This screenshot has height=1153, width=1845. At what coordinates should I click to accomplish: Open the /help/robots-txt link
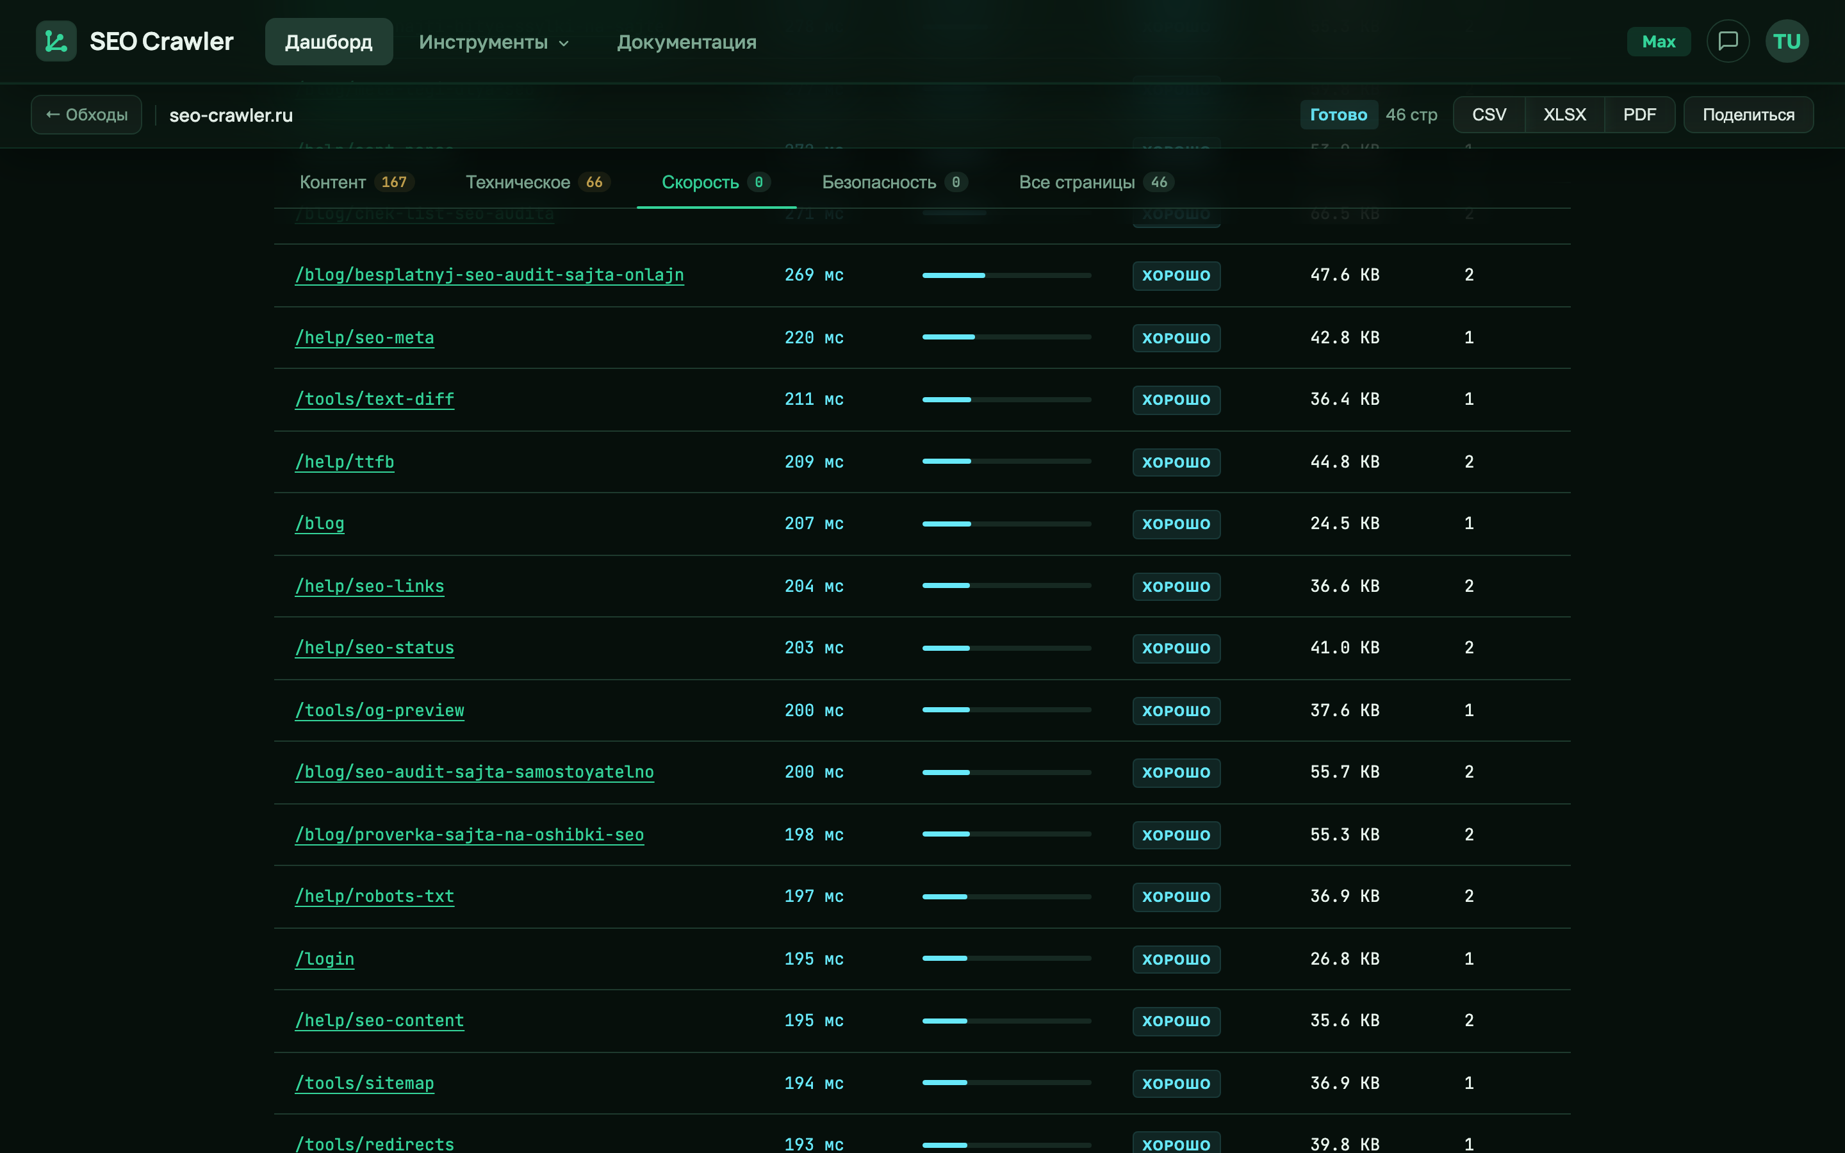click(x=374, y=897)
